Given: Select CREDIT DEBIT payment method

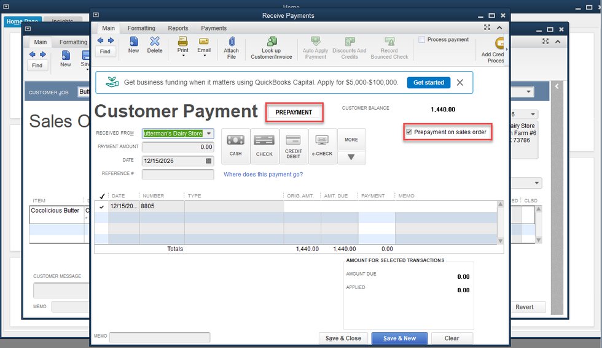Looking at the screenshot, I should 293,146.
